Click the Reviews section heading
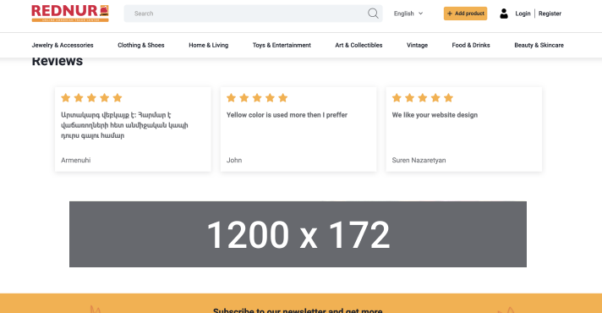Image resolution: width=602 pixels, height=313 pixels. click(57, 62)
